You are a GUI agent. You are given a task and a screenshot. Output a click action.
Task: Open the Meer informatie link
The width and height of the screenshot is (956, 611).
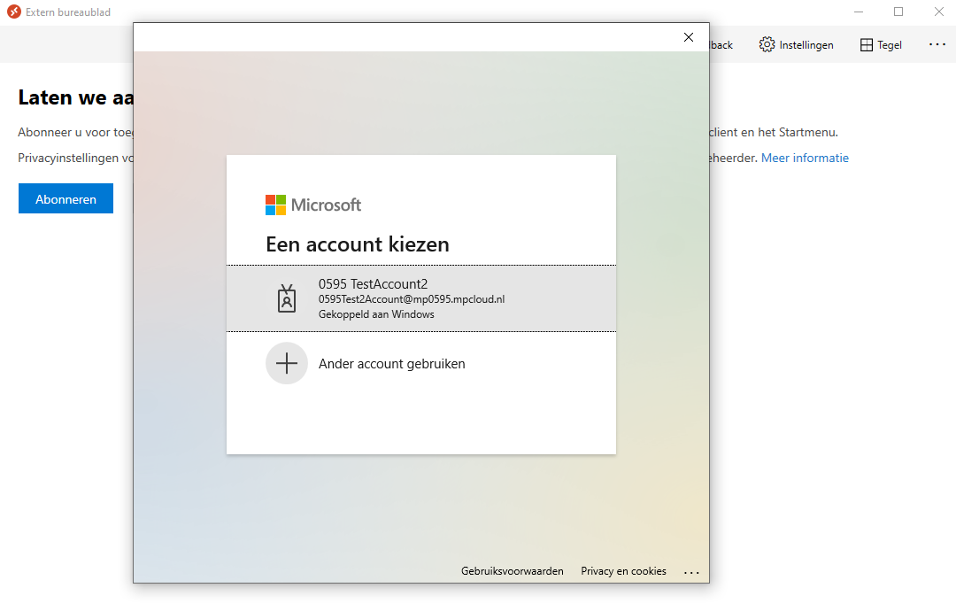pos(805,158)
